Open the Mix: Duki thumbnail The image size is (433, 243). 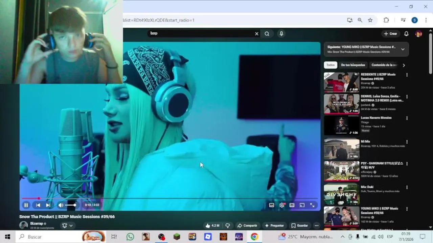(341, 194)
